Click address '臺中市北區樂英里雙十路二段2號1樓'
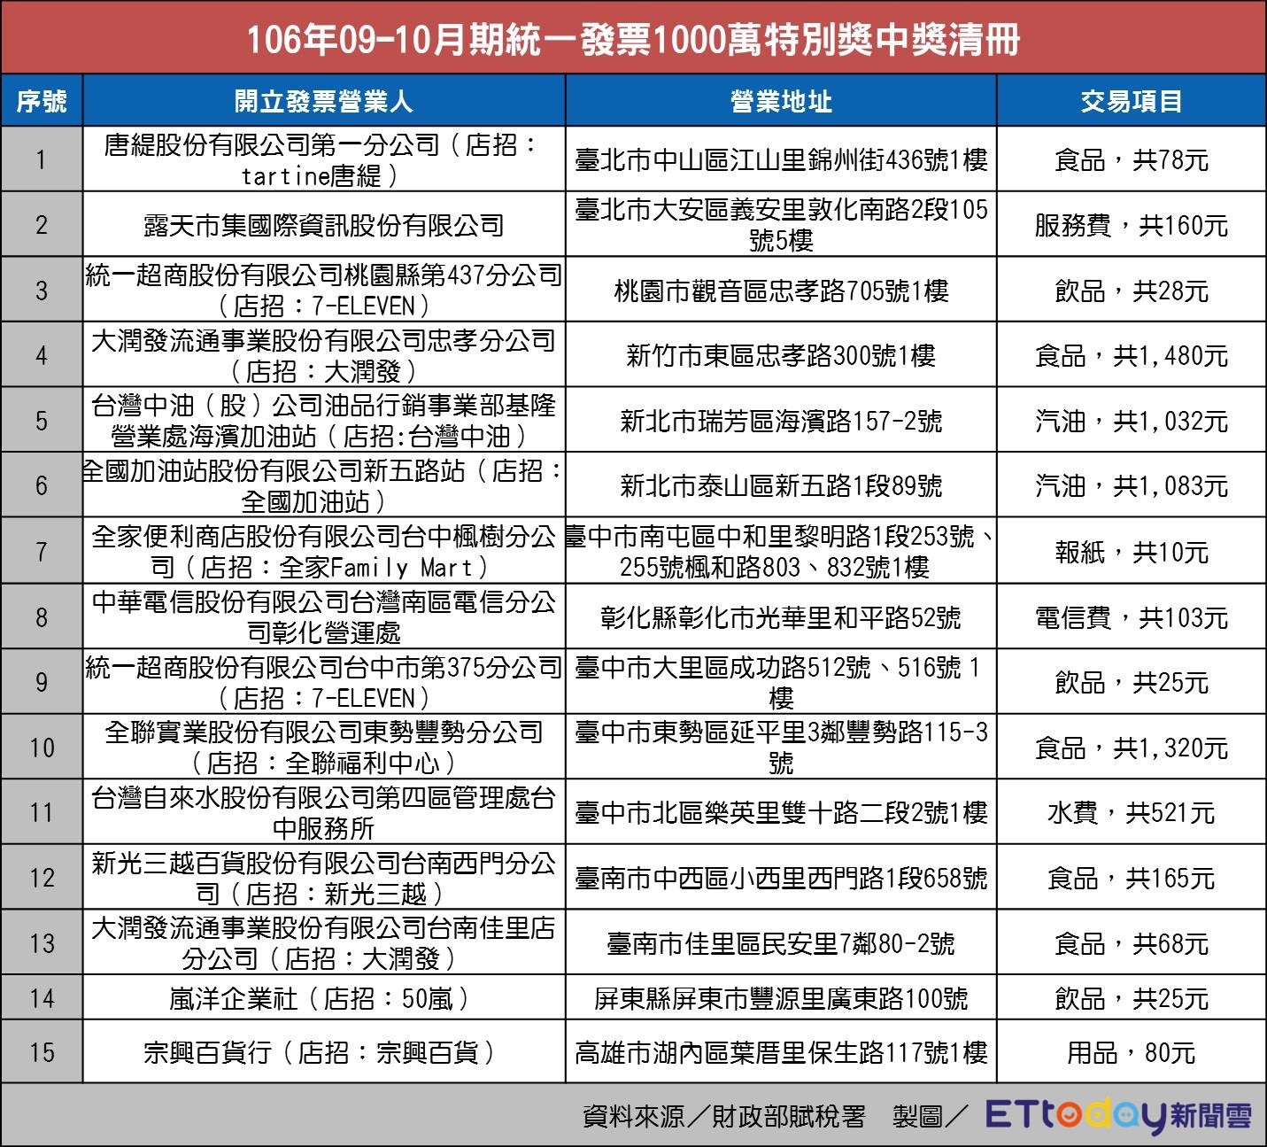The height and width of the screenshot is (1147, 1267). click(x=781, y=812)
